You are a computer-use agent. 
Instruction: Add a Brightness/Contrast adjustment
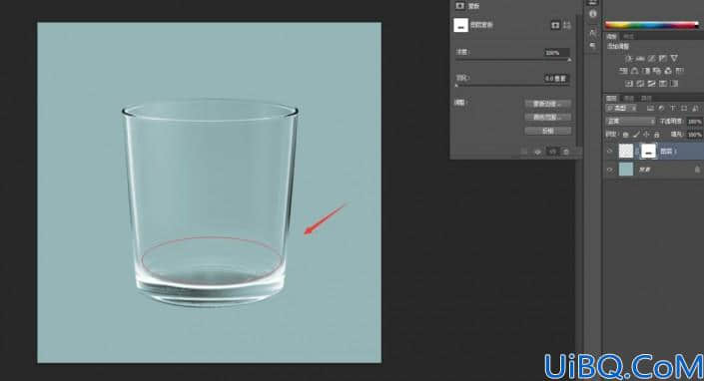(x=628, y=58)
